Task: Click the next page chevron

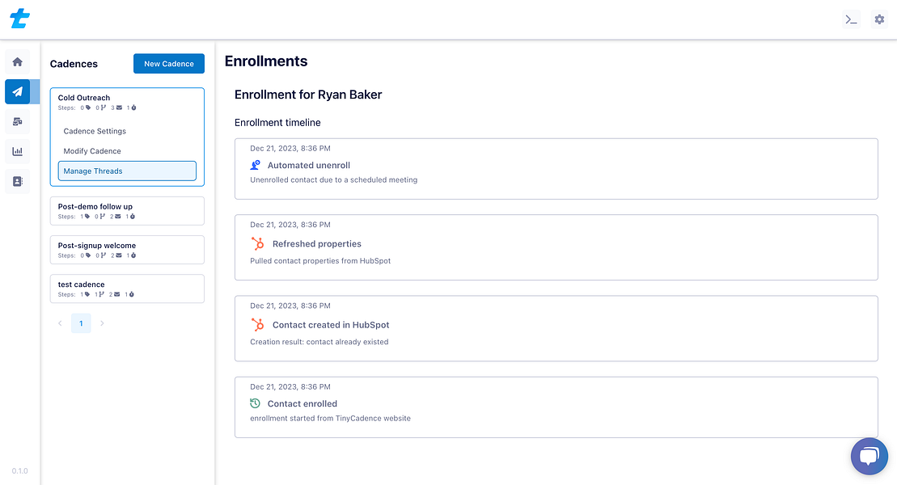Action: [102, 323]
